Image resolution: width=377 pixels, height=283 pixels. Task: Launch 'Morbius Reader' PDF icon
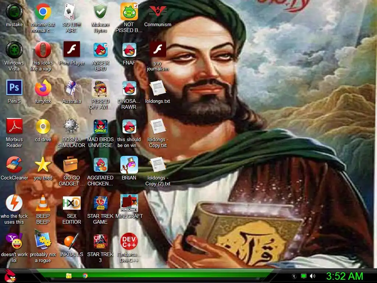[x=14, y=126]
